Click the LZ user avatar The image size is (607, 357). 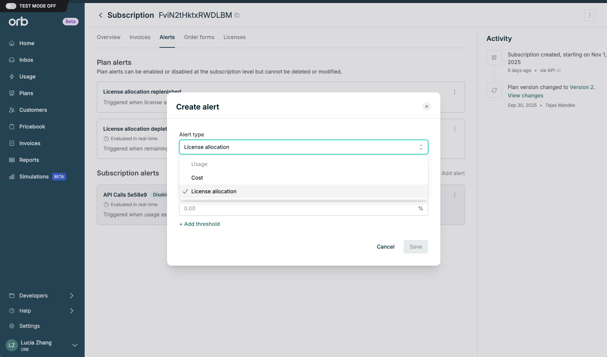coord(12,345)
